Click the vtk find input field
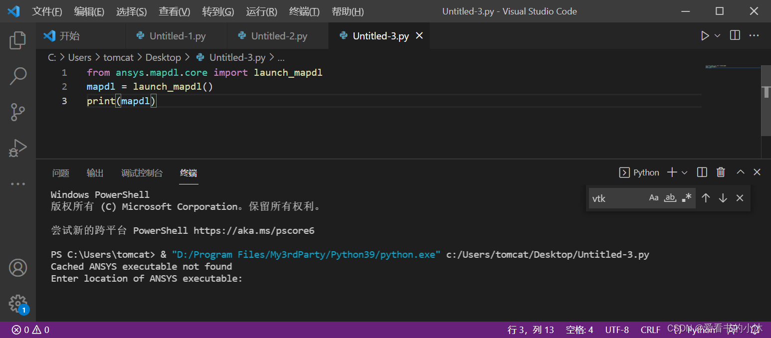 616,198
